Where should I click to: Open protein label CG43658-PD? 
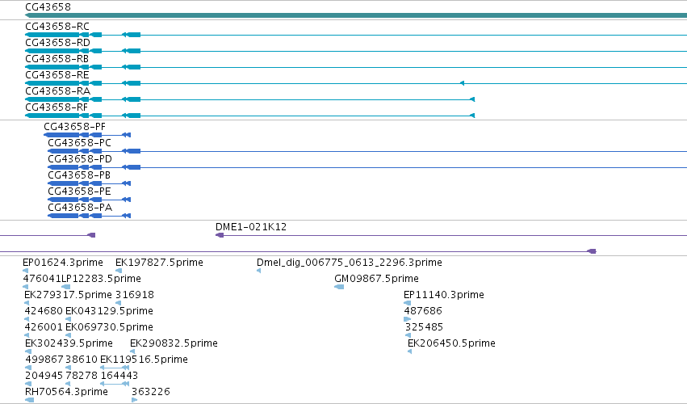(x=80, y=159)
